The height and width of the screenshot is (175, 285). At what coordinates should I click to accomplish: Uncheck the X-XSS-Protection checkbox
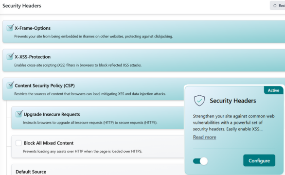coord(10,57)
